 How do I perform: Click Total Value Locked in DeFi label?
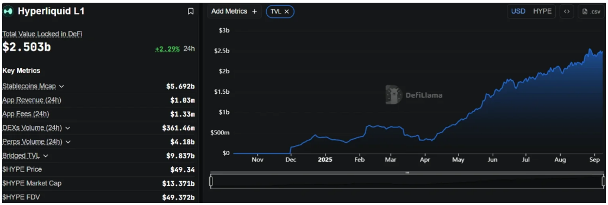(x=42, y=34)
